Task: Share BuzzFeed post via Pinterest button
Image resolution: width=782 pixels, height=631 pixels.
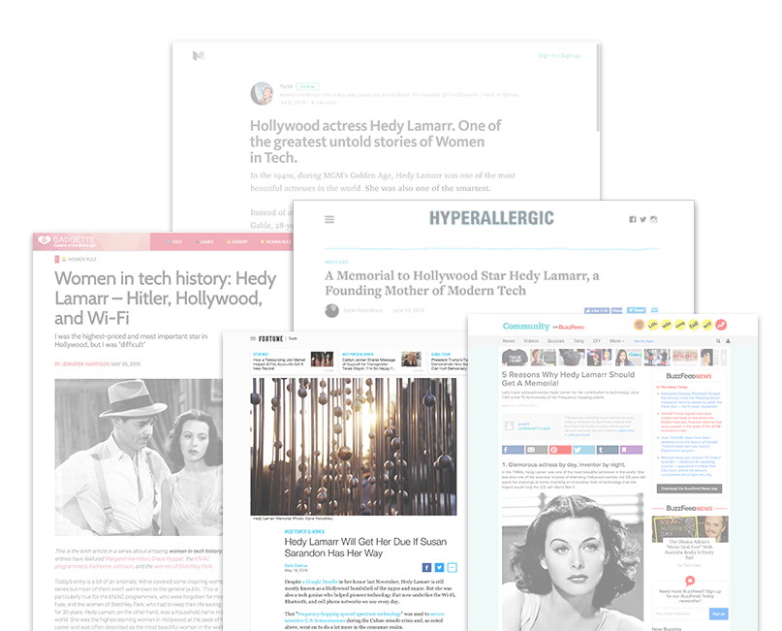Action: 560,450
